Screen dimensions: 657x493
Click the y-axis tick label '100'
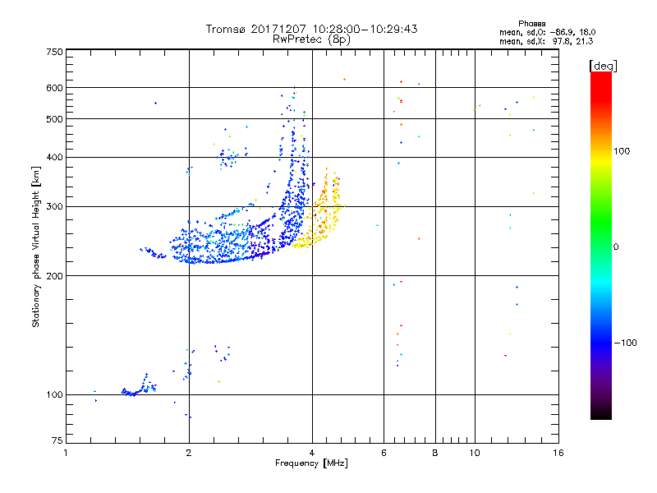coord(54,395)
